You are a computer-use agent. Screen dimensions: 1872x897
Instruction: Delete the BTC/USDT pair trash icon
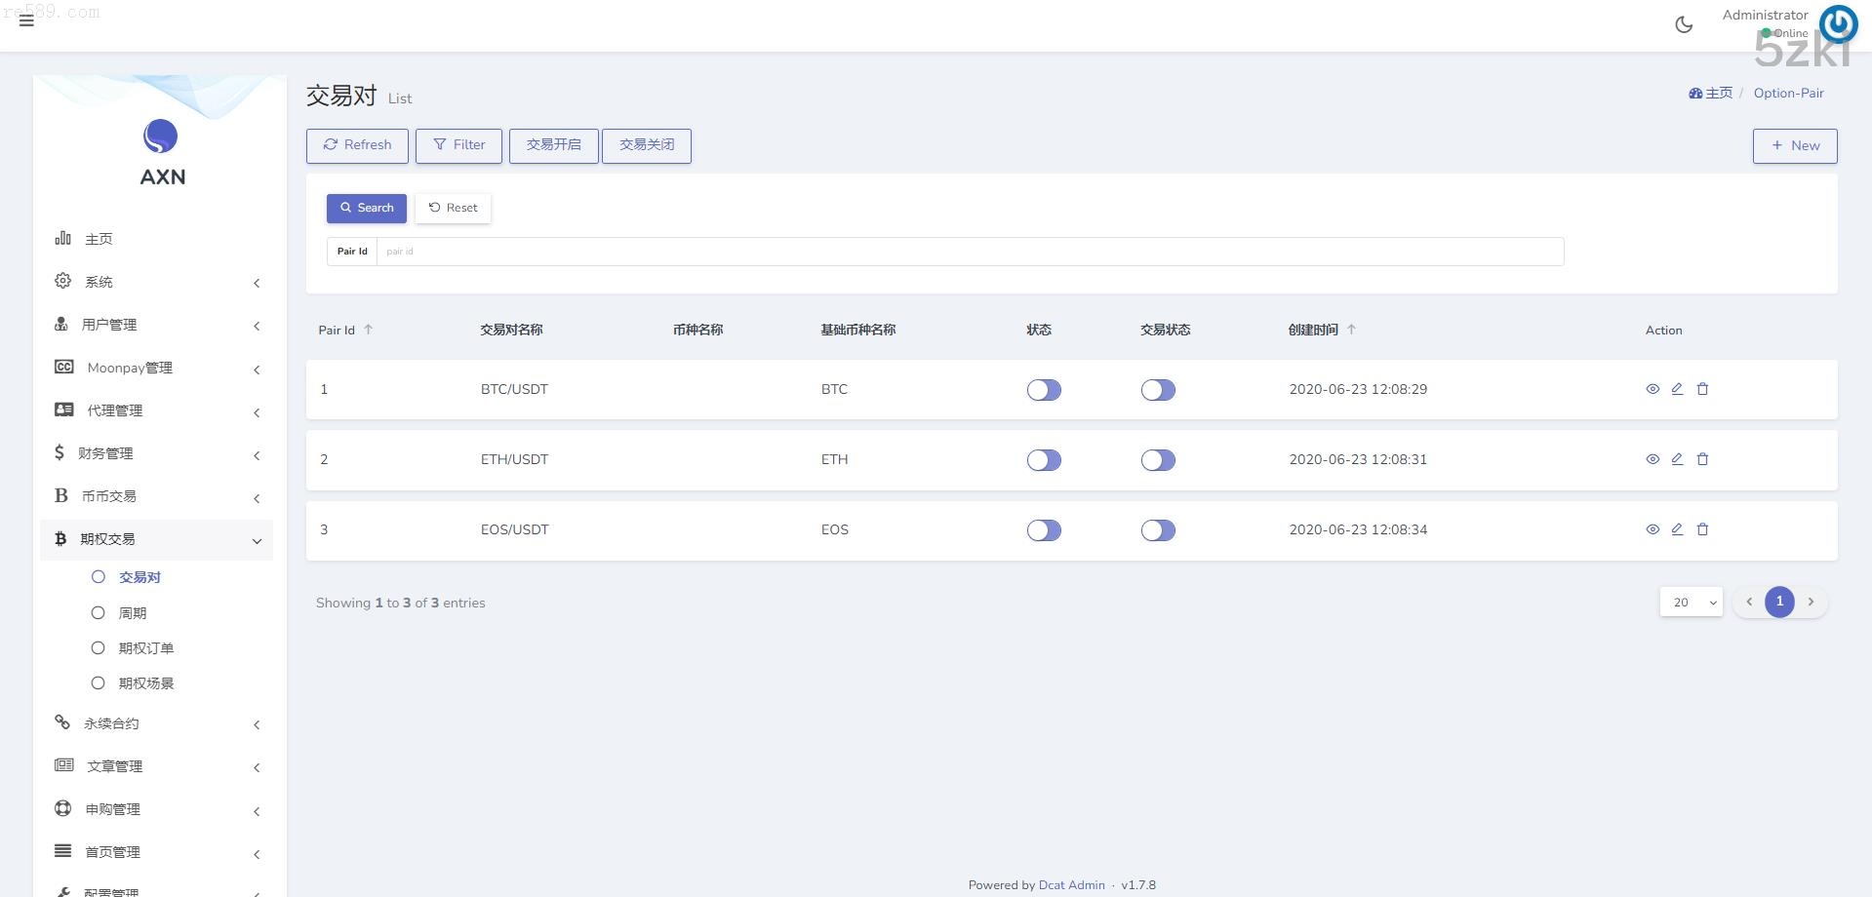point(1702,389)
